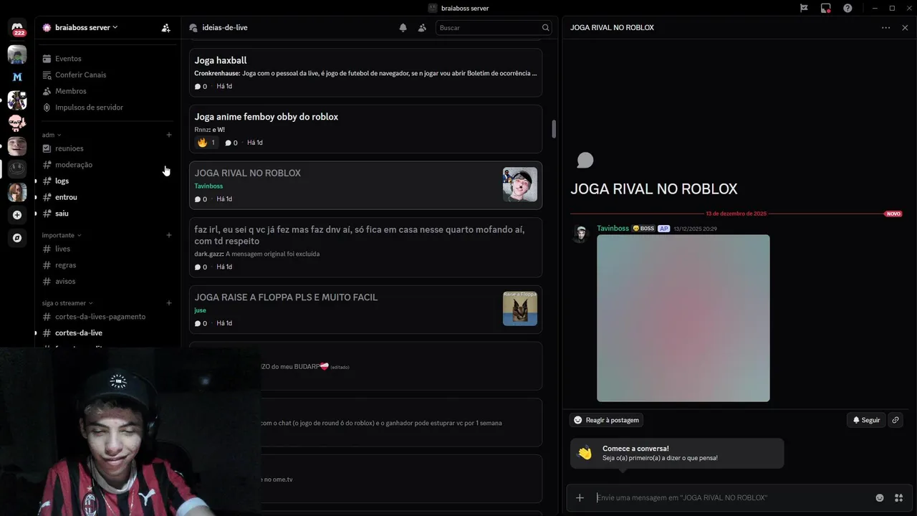Create channel in adm category plus

(x=169, y=135)
